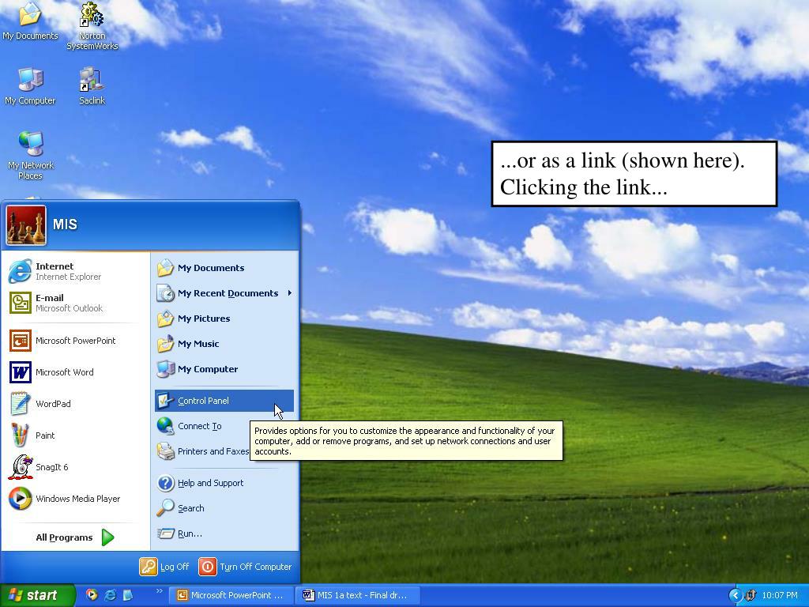The width and height of the screenshot is (809, 607).
Task: Open My Music folder in Start menu
Action: point(224,344)
